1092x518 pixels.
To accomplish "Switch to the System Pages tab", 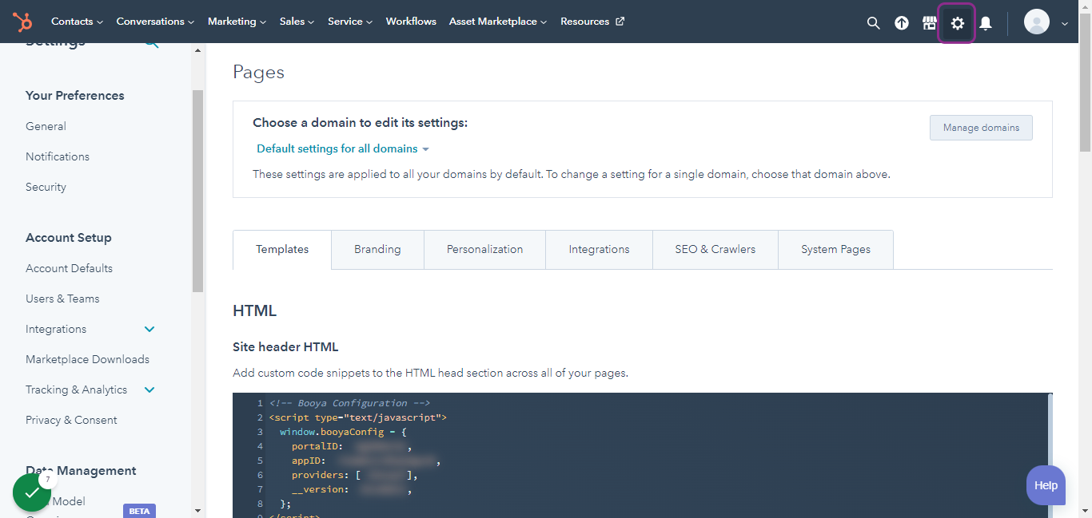I will coord(835,250).
